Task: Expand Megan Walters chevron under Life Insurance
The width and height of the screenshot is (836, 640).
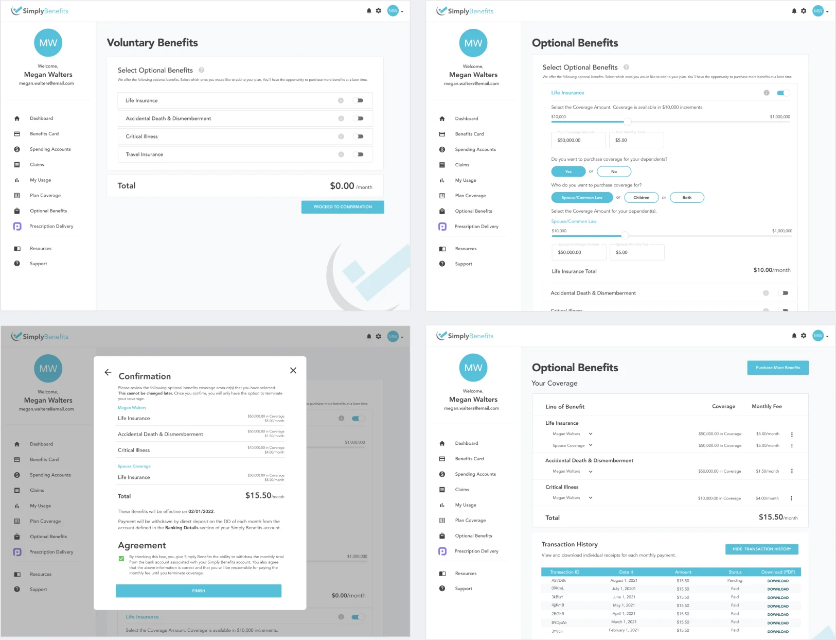Action: click(591, 434)
